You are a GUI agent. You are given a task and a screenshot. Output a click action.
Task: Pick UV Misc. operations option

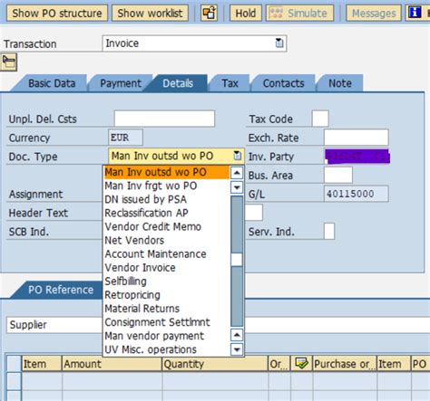(166, 349)
